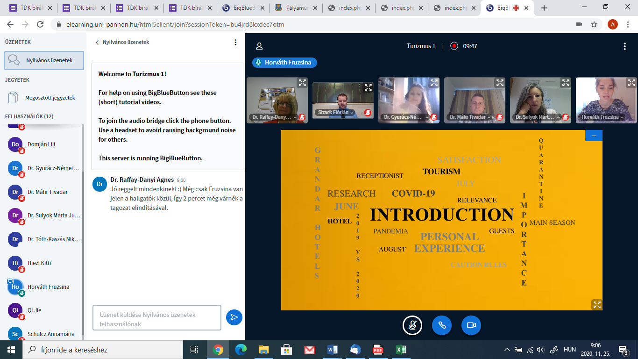This screenshot has width=638, height=359.
Task: Minimize the presentation with blue button
Action: [594, 136]
